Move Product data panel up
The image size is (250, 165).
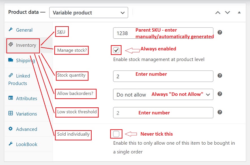218,13
